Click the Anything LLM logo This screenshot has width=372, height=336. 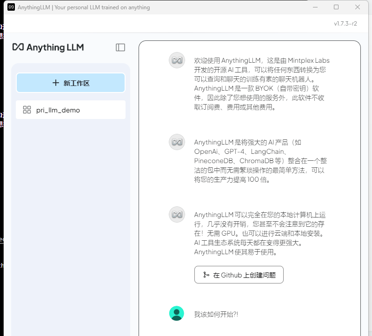point(48,47)
